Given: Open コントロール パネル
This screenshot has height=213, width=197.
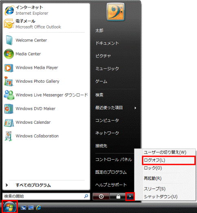Looking at the screenshot, I should [x=114, y=160].
